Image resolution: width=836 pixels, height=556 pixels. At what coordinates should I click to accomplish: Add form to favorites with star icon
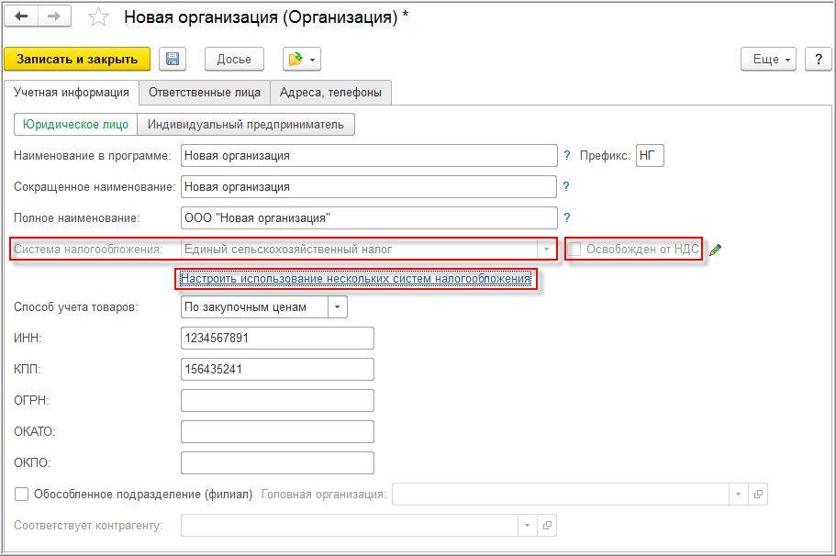pyautogui.click(x=98, y=18)
